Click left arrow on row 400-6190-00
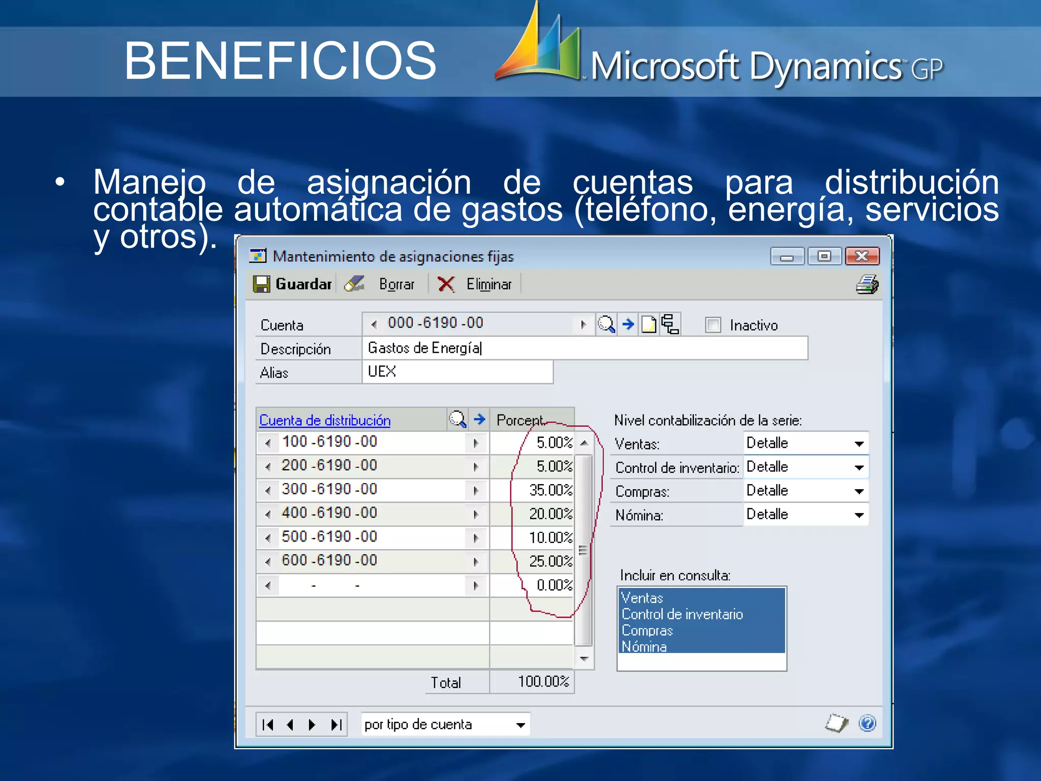Viewport: 1041px width, 781px height. [x=268, y=514]
